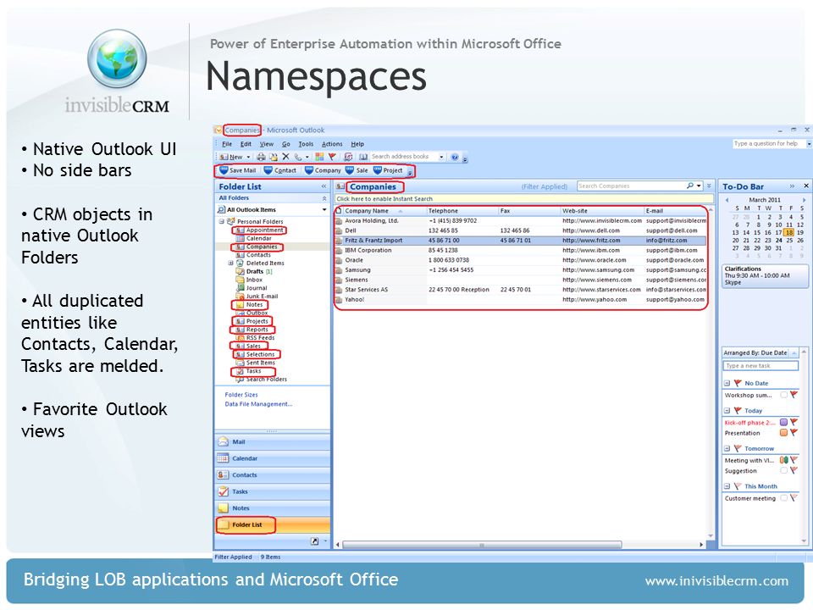Click the Save Mail CRM button
813x610 pixels.
238,170
